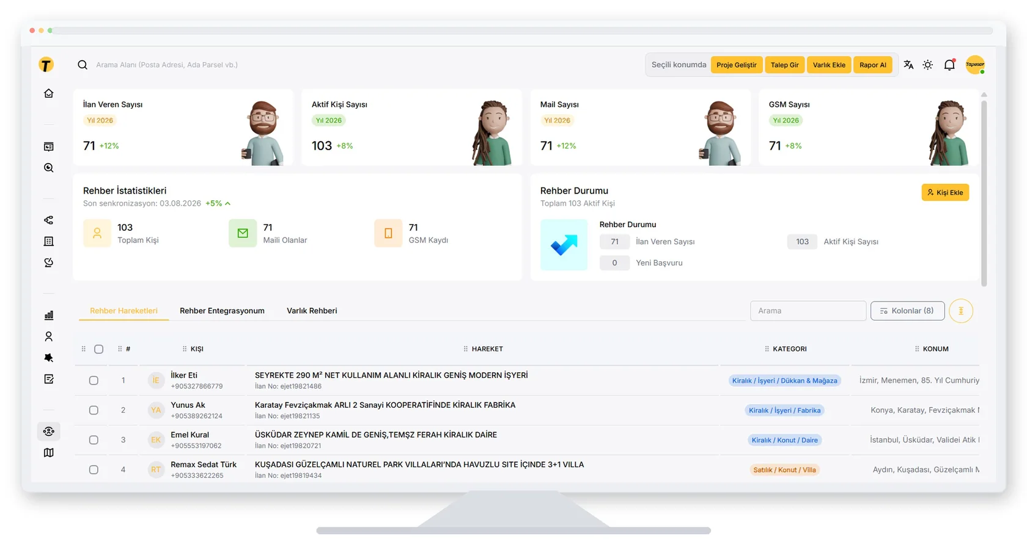This screenshot has height=558, width=1027.
Task: Open the Tapusor user avatar menu
Action: [x=975, y=65]
